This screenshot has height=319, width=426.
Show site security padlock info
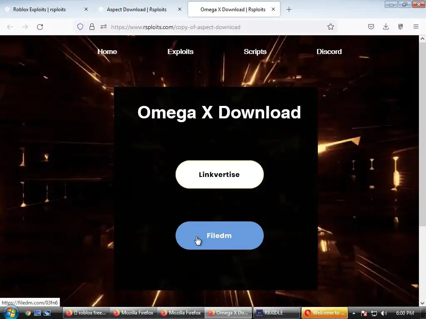click(x=92, y=27)
